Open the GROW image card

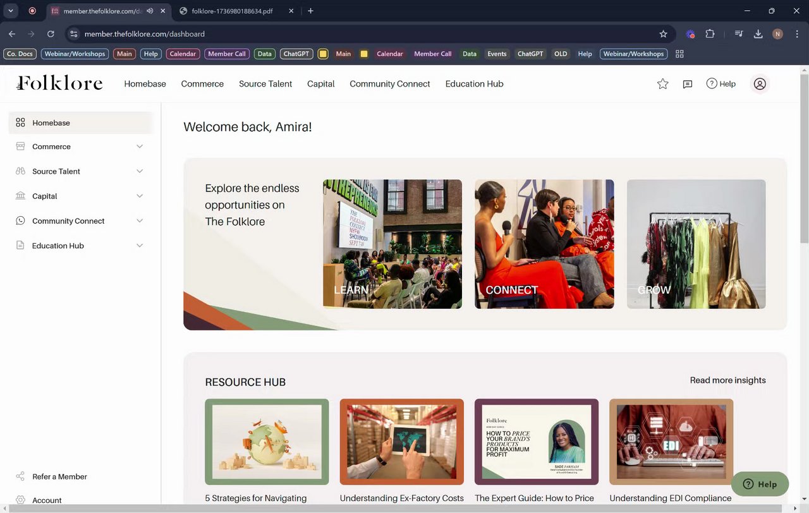[696, 244]
